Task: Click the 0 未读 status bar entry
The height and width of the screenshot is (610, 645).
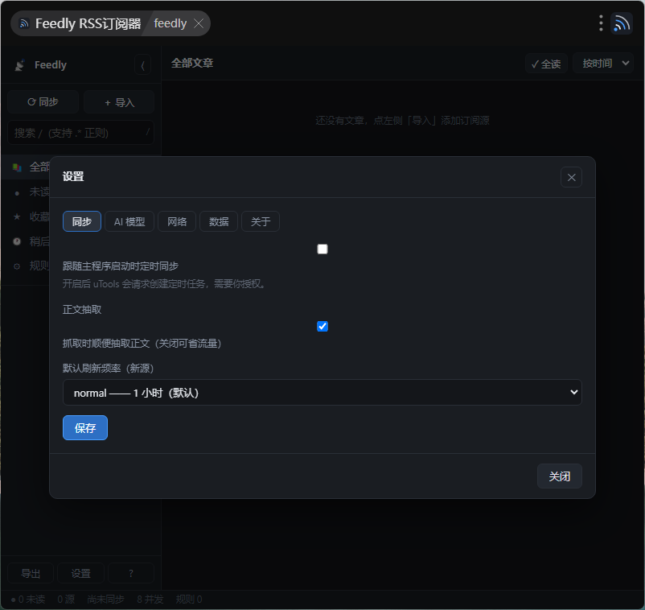Action: point(28,600)
